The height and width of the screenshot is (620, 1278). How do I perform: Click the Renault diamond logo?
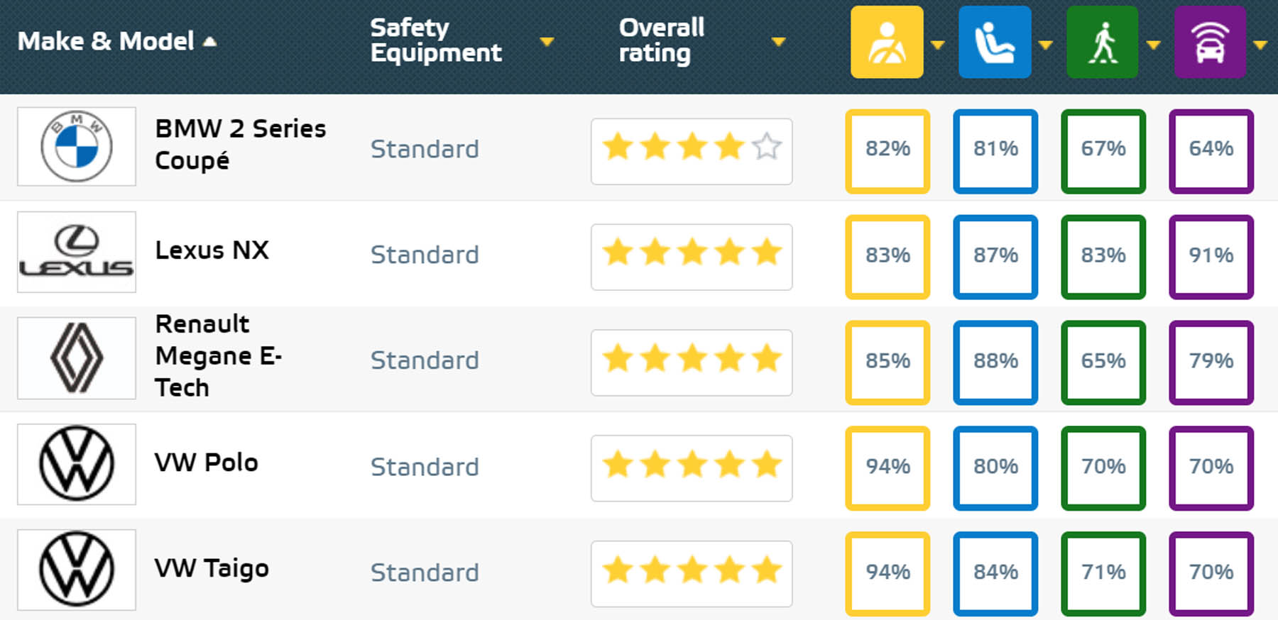pyautogui.click(x=77, y=358)
